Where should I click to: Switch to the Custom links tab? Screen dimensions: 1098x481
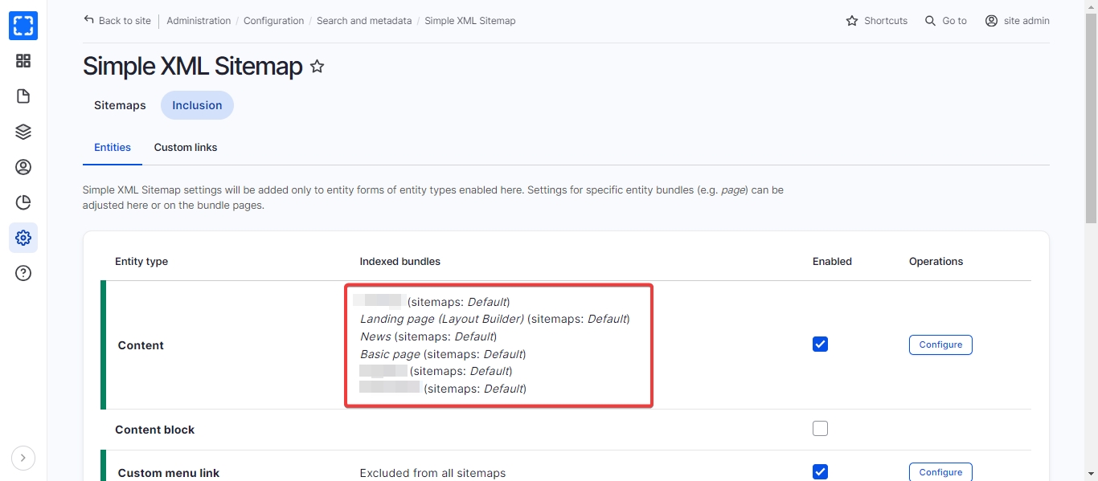(186, 148)
